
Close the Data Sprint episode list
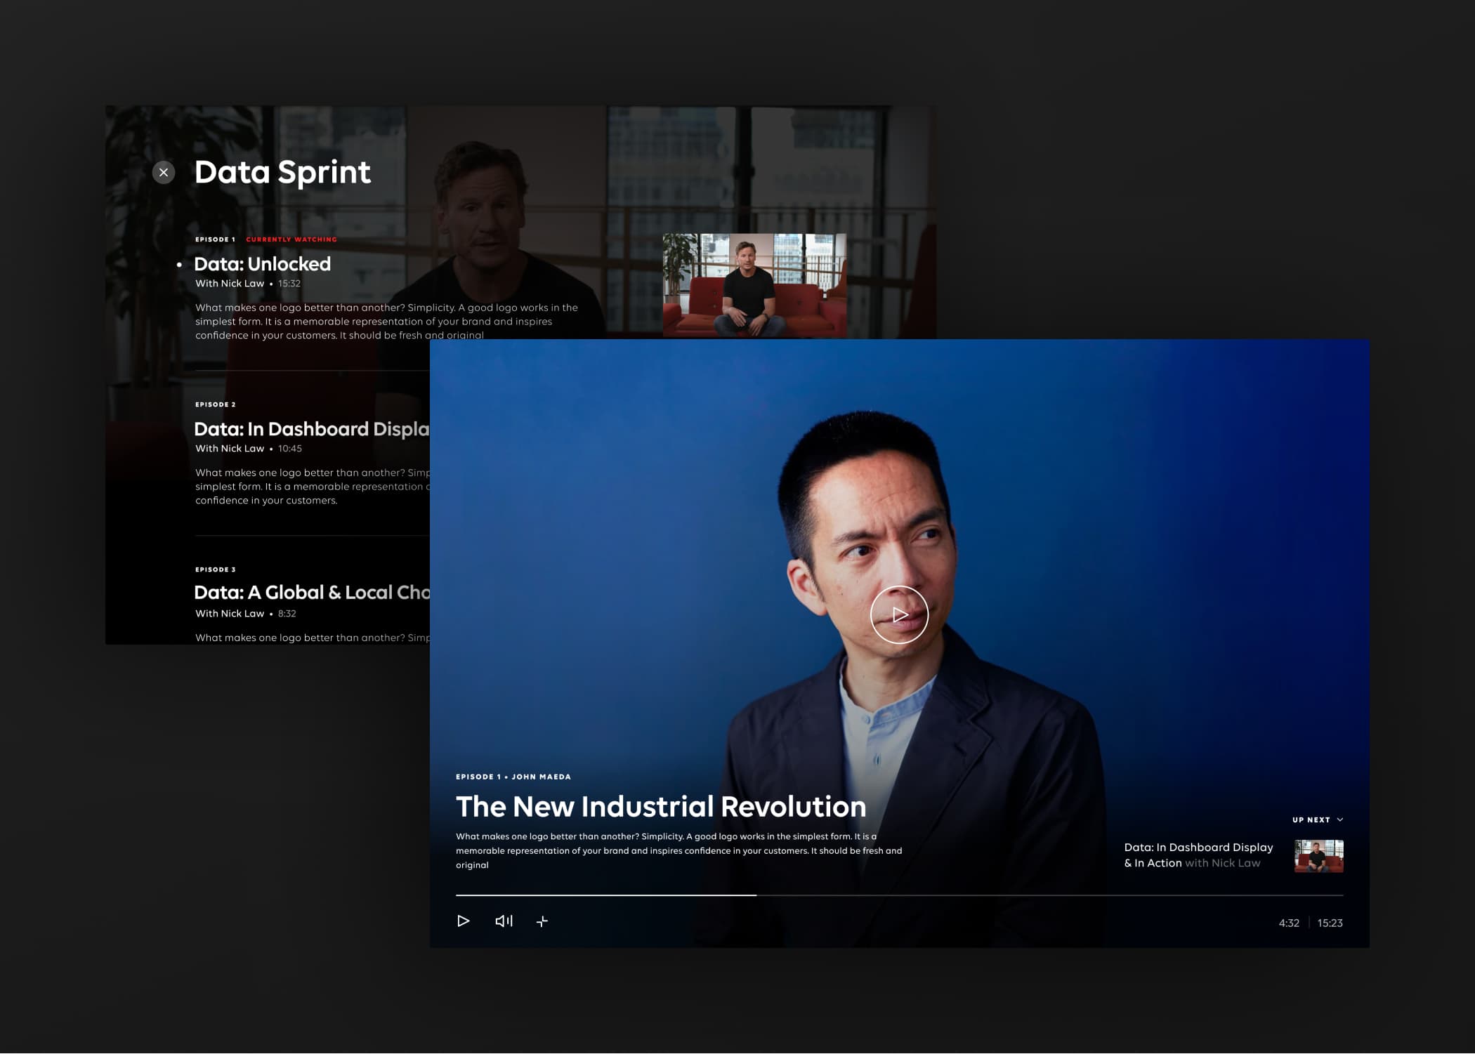click(164, 173)
